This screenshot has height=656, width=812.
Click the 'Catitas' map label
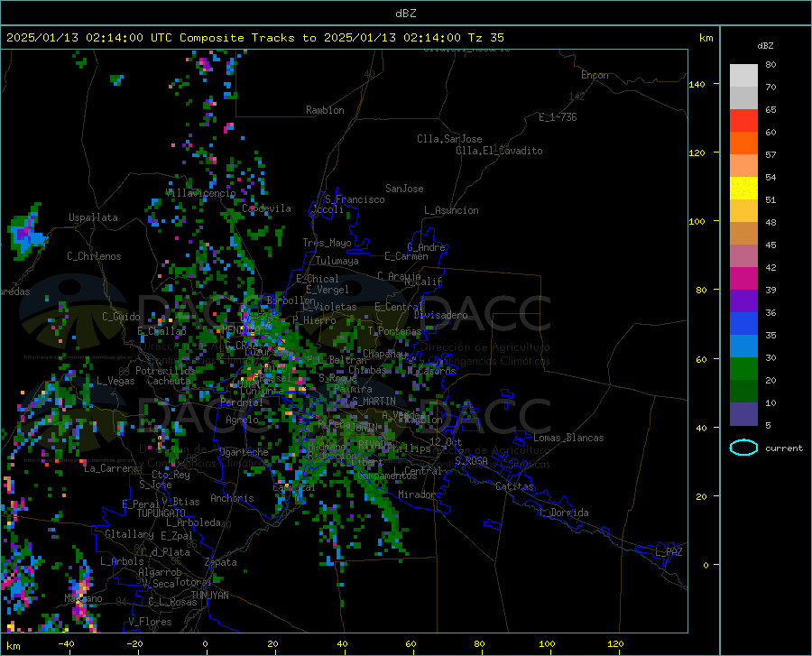(514, 486)
